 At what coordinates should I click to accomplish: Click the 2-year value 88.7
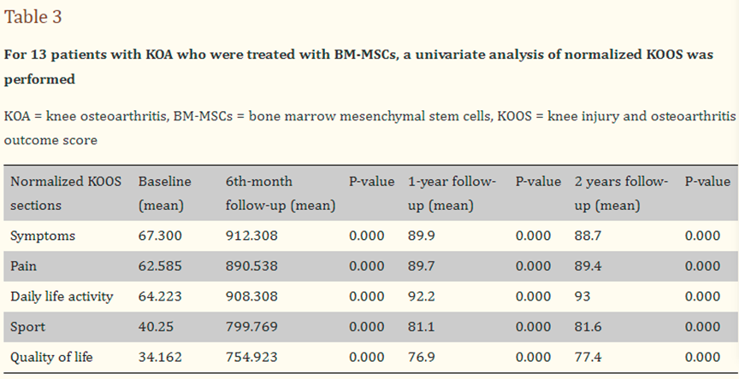(588, 236)
